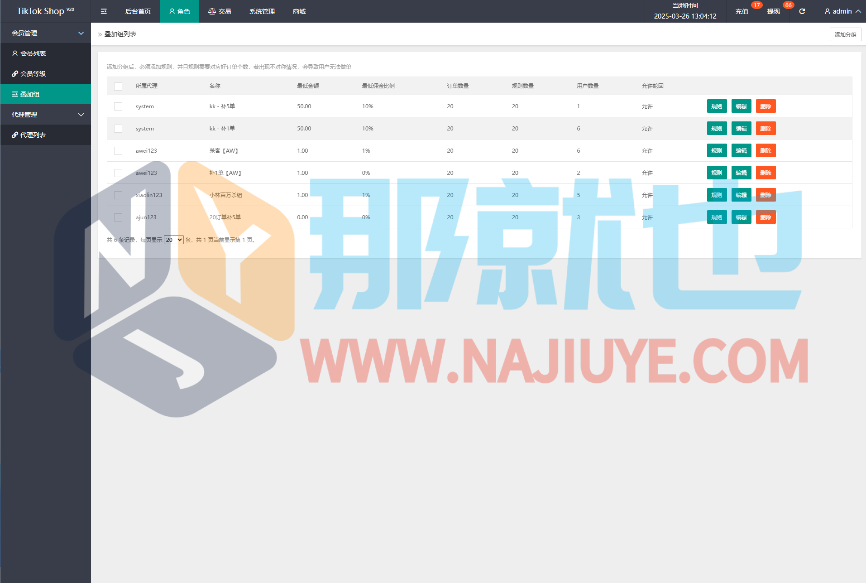This screenshot has height=583, width=866.
Task: Open 会员列表 with the user icon
Action: 29,53
